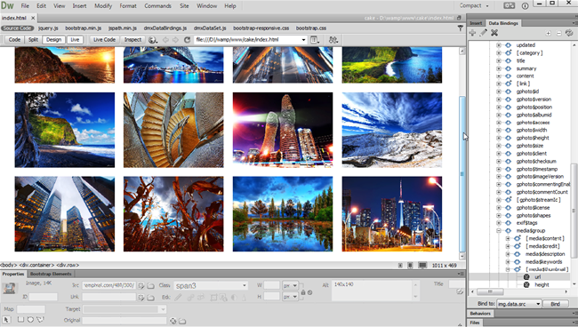Toggle Inspect mode
The height and width of the screenshot is (327, 578).
[132, 40]
